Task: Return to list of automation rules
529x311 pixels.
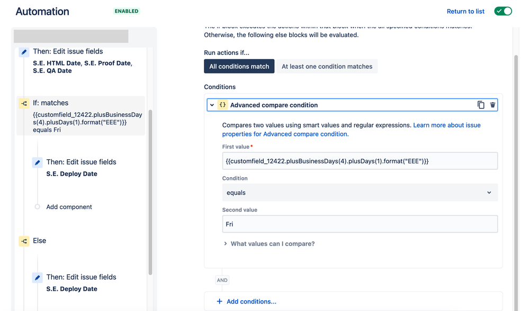Action: (465, 11)
